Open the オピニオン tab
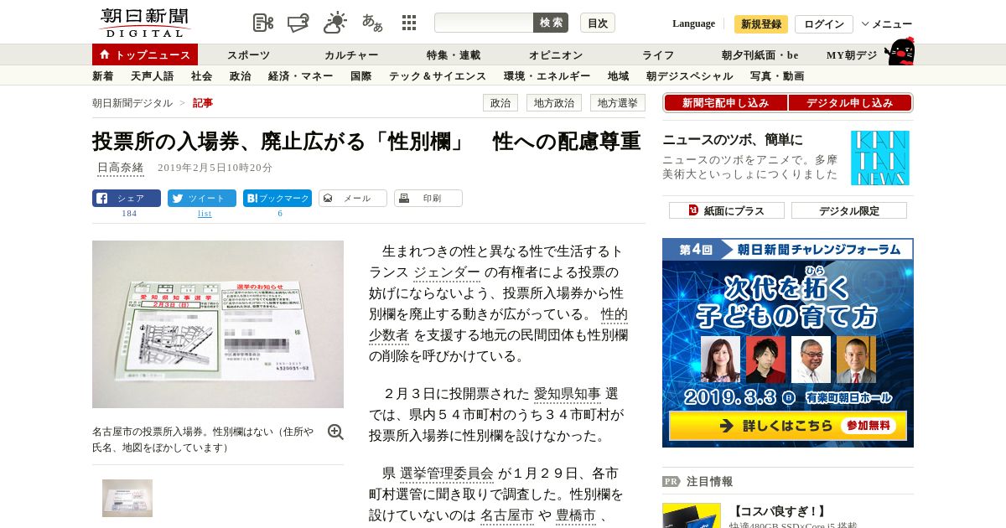This screenshot has height=528, width=1006. coord(556,55)
